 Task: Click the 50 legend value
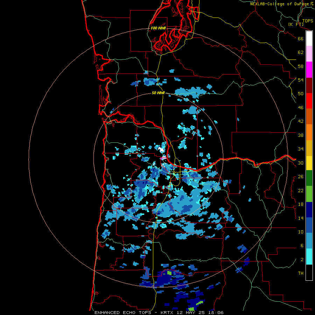[301, 93]
